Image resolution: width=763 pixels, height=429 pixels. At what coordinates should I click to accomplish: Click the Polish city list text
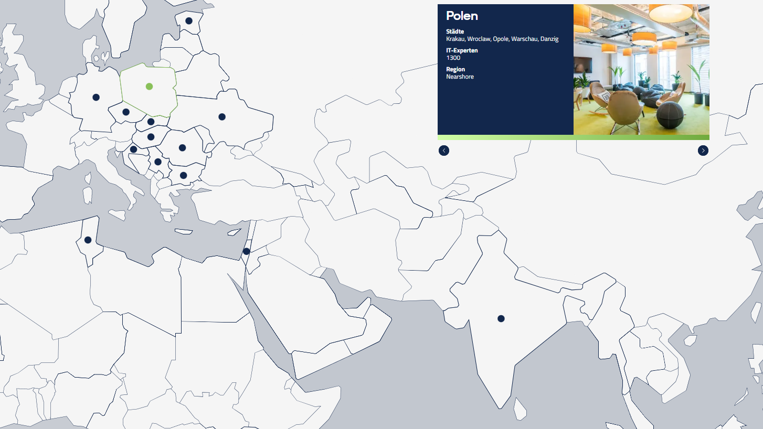click(x=502, y=39)
